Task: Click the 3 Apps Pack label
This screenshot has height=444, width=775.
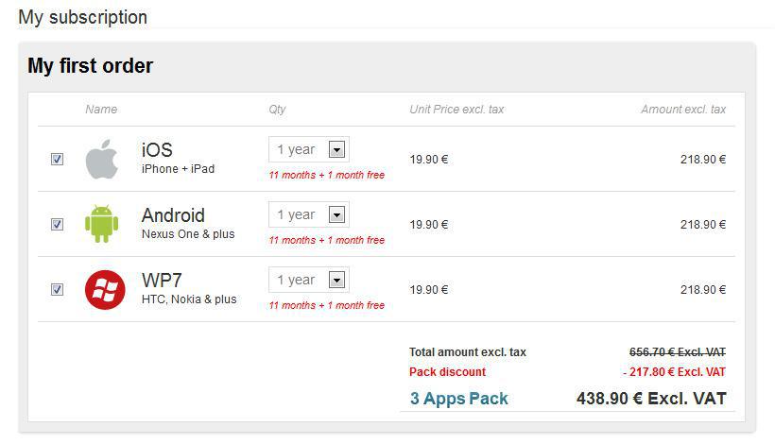Action: pyautogui.click(x=459, y=398)
